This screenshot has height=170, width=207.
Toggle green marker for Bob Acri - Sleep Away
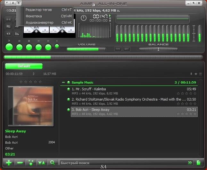pyautogui.click(x=69, y=110)
